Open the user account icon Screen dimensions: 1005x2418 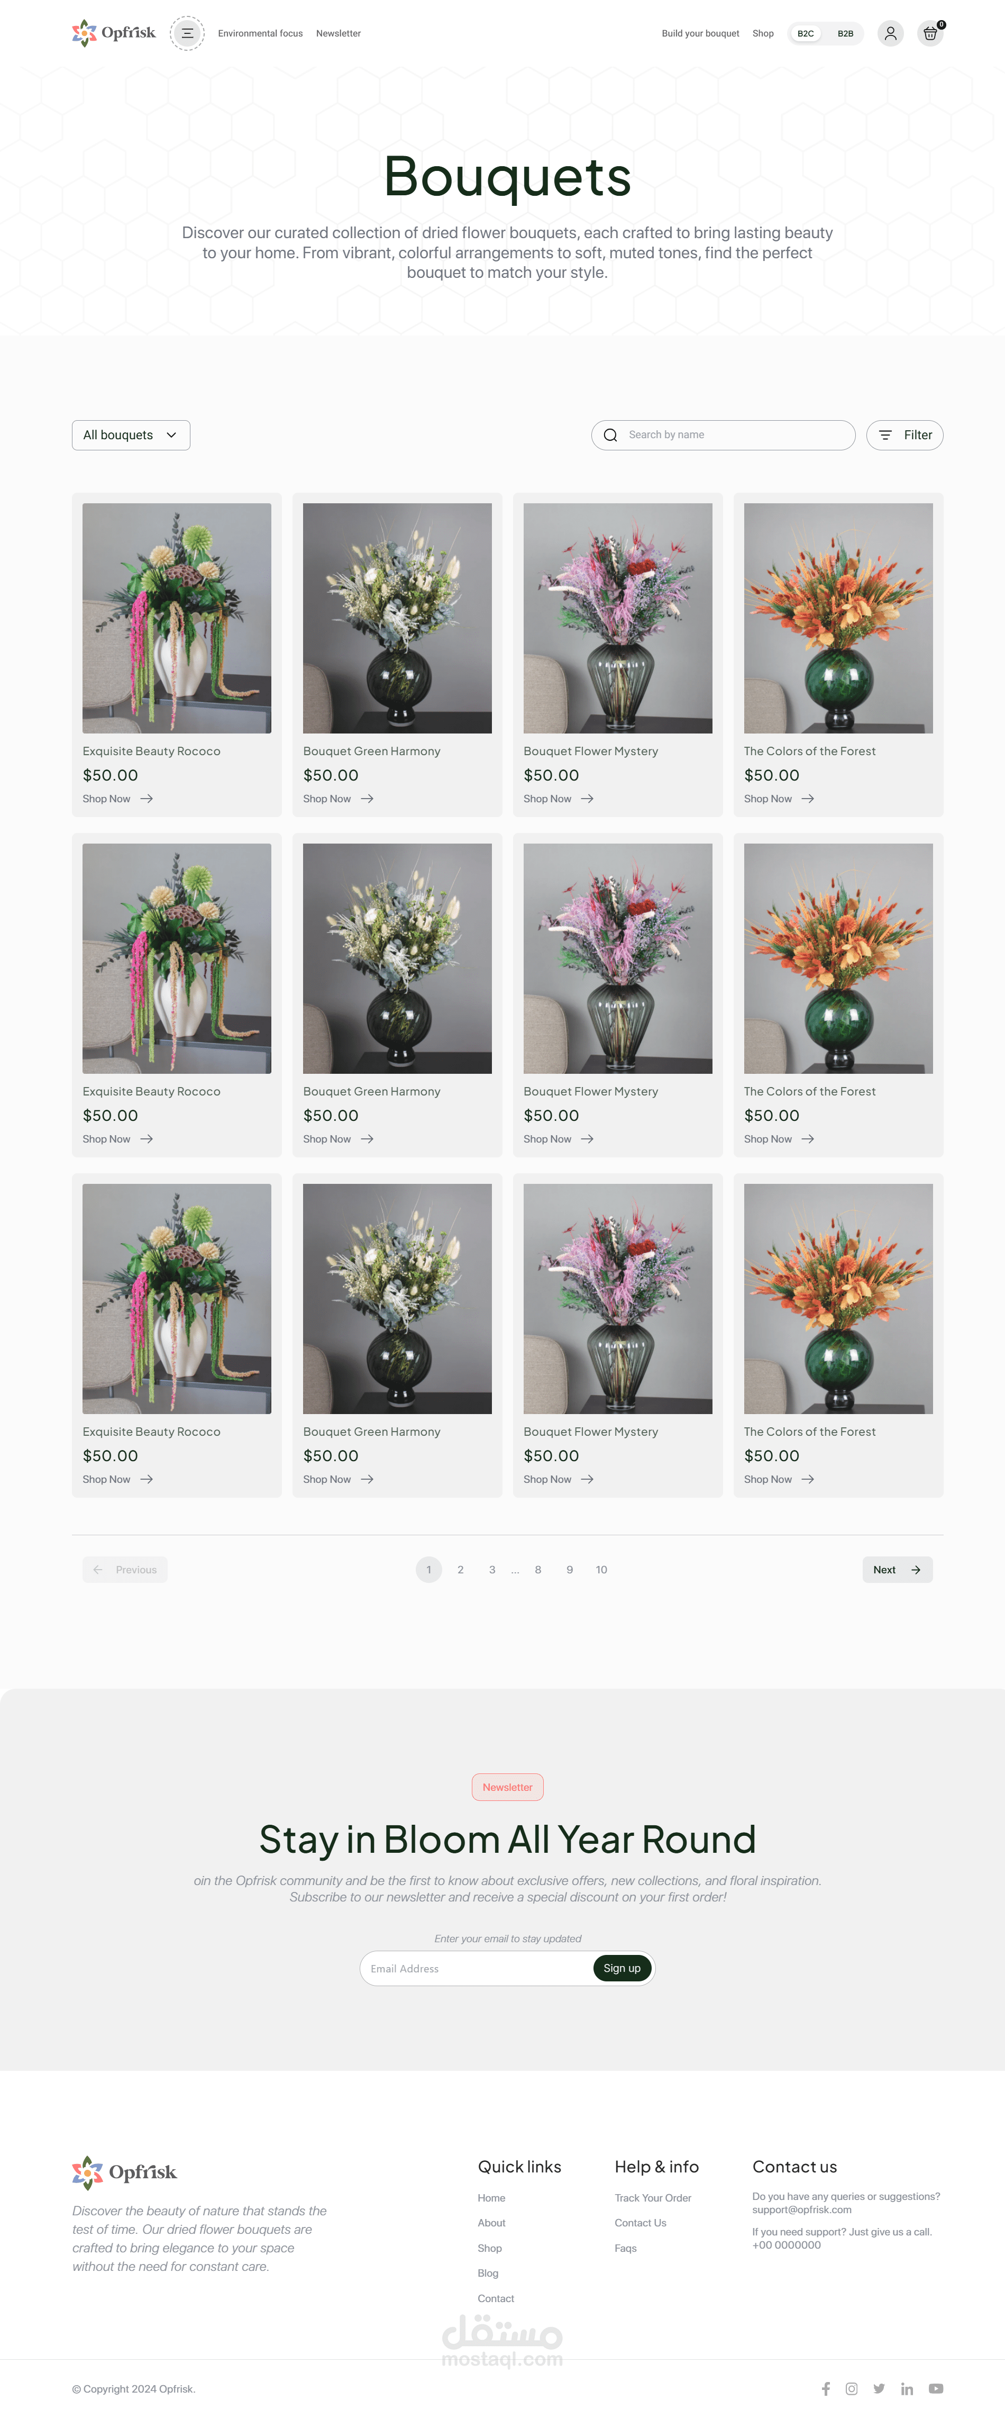pyautogui.click(x=890, y=33)
